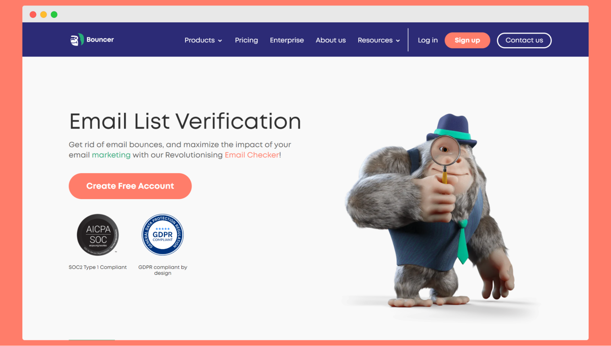Expand the Resources dropdown chevron
Image resolution: width=611 pixels, height=346 pixels.
click(x=398, y=41)
